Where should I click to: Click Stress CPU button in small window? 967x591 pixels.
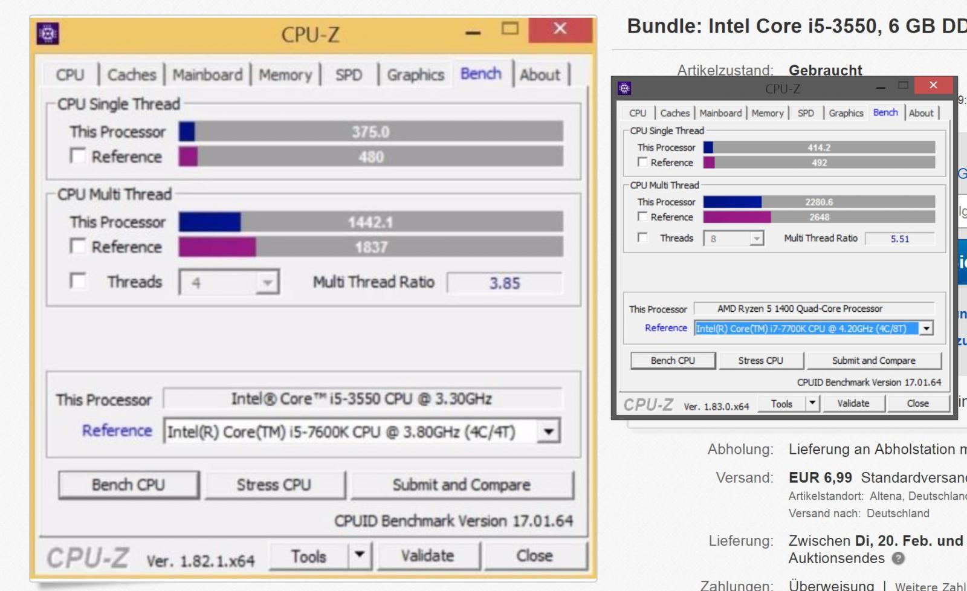click(x=760, y=360)
